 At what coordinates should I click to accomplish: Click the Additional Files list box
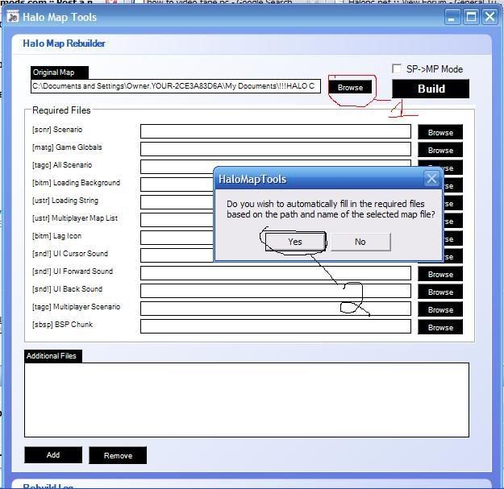coord(247,400)
